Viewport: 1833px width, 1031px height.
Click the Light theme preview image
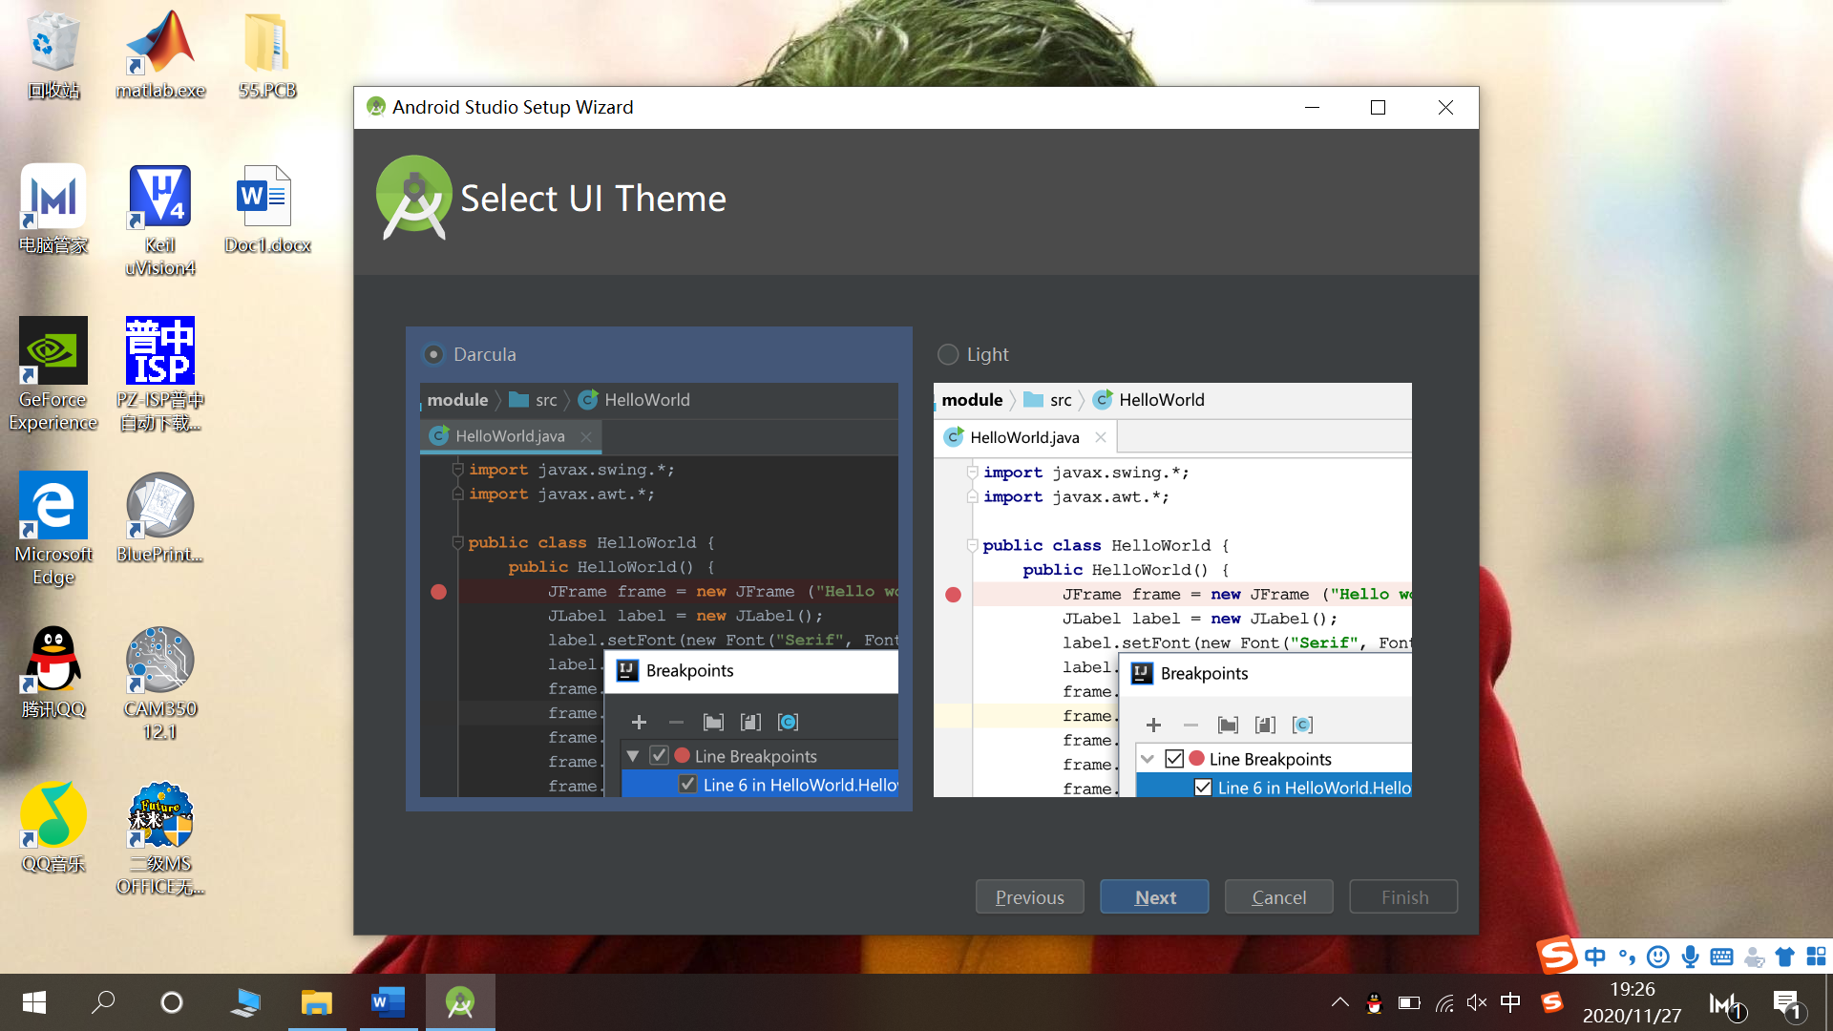(x=1171, y=590)
